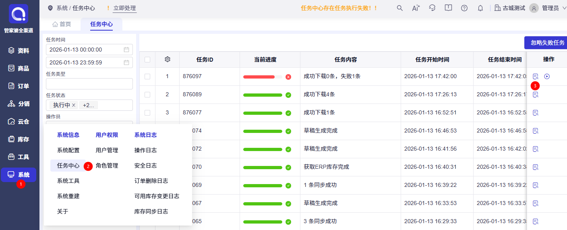Check the box for row 1
Viewport: 567px width, 230px height.
click(147, 77)
